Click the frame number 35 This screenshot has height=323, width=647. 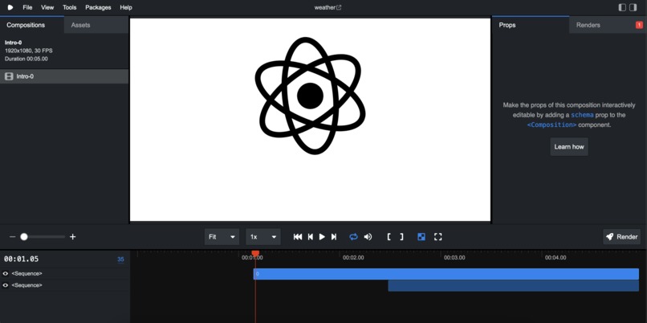(120, 260)
